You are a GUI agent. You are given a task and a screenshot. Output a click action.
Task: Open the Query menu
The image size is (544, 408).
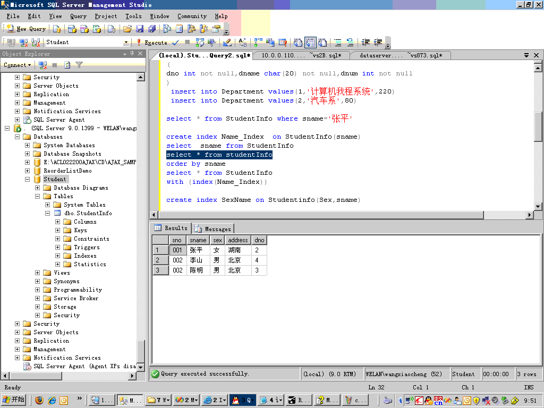(78, 16)
